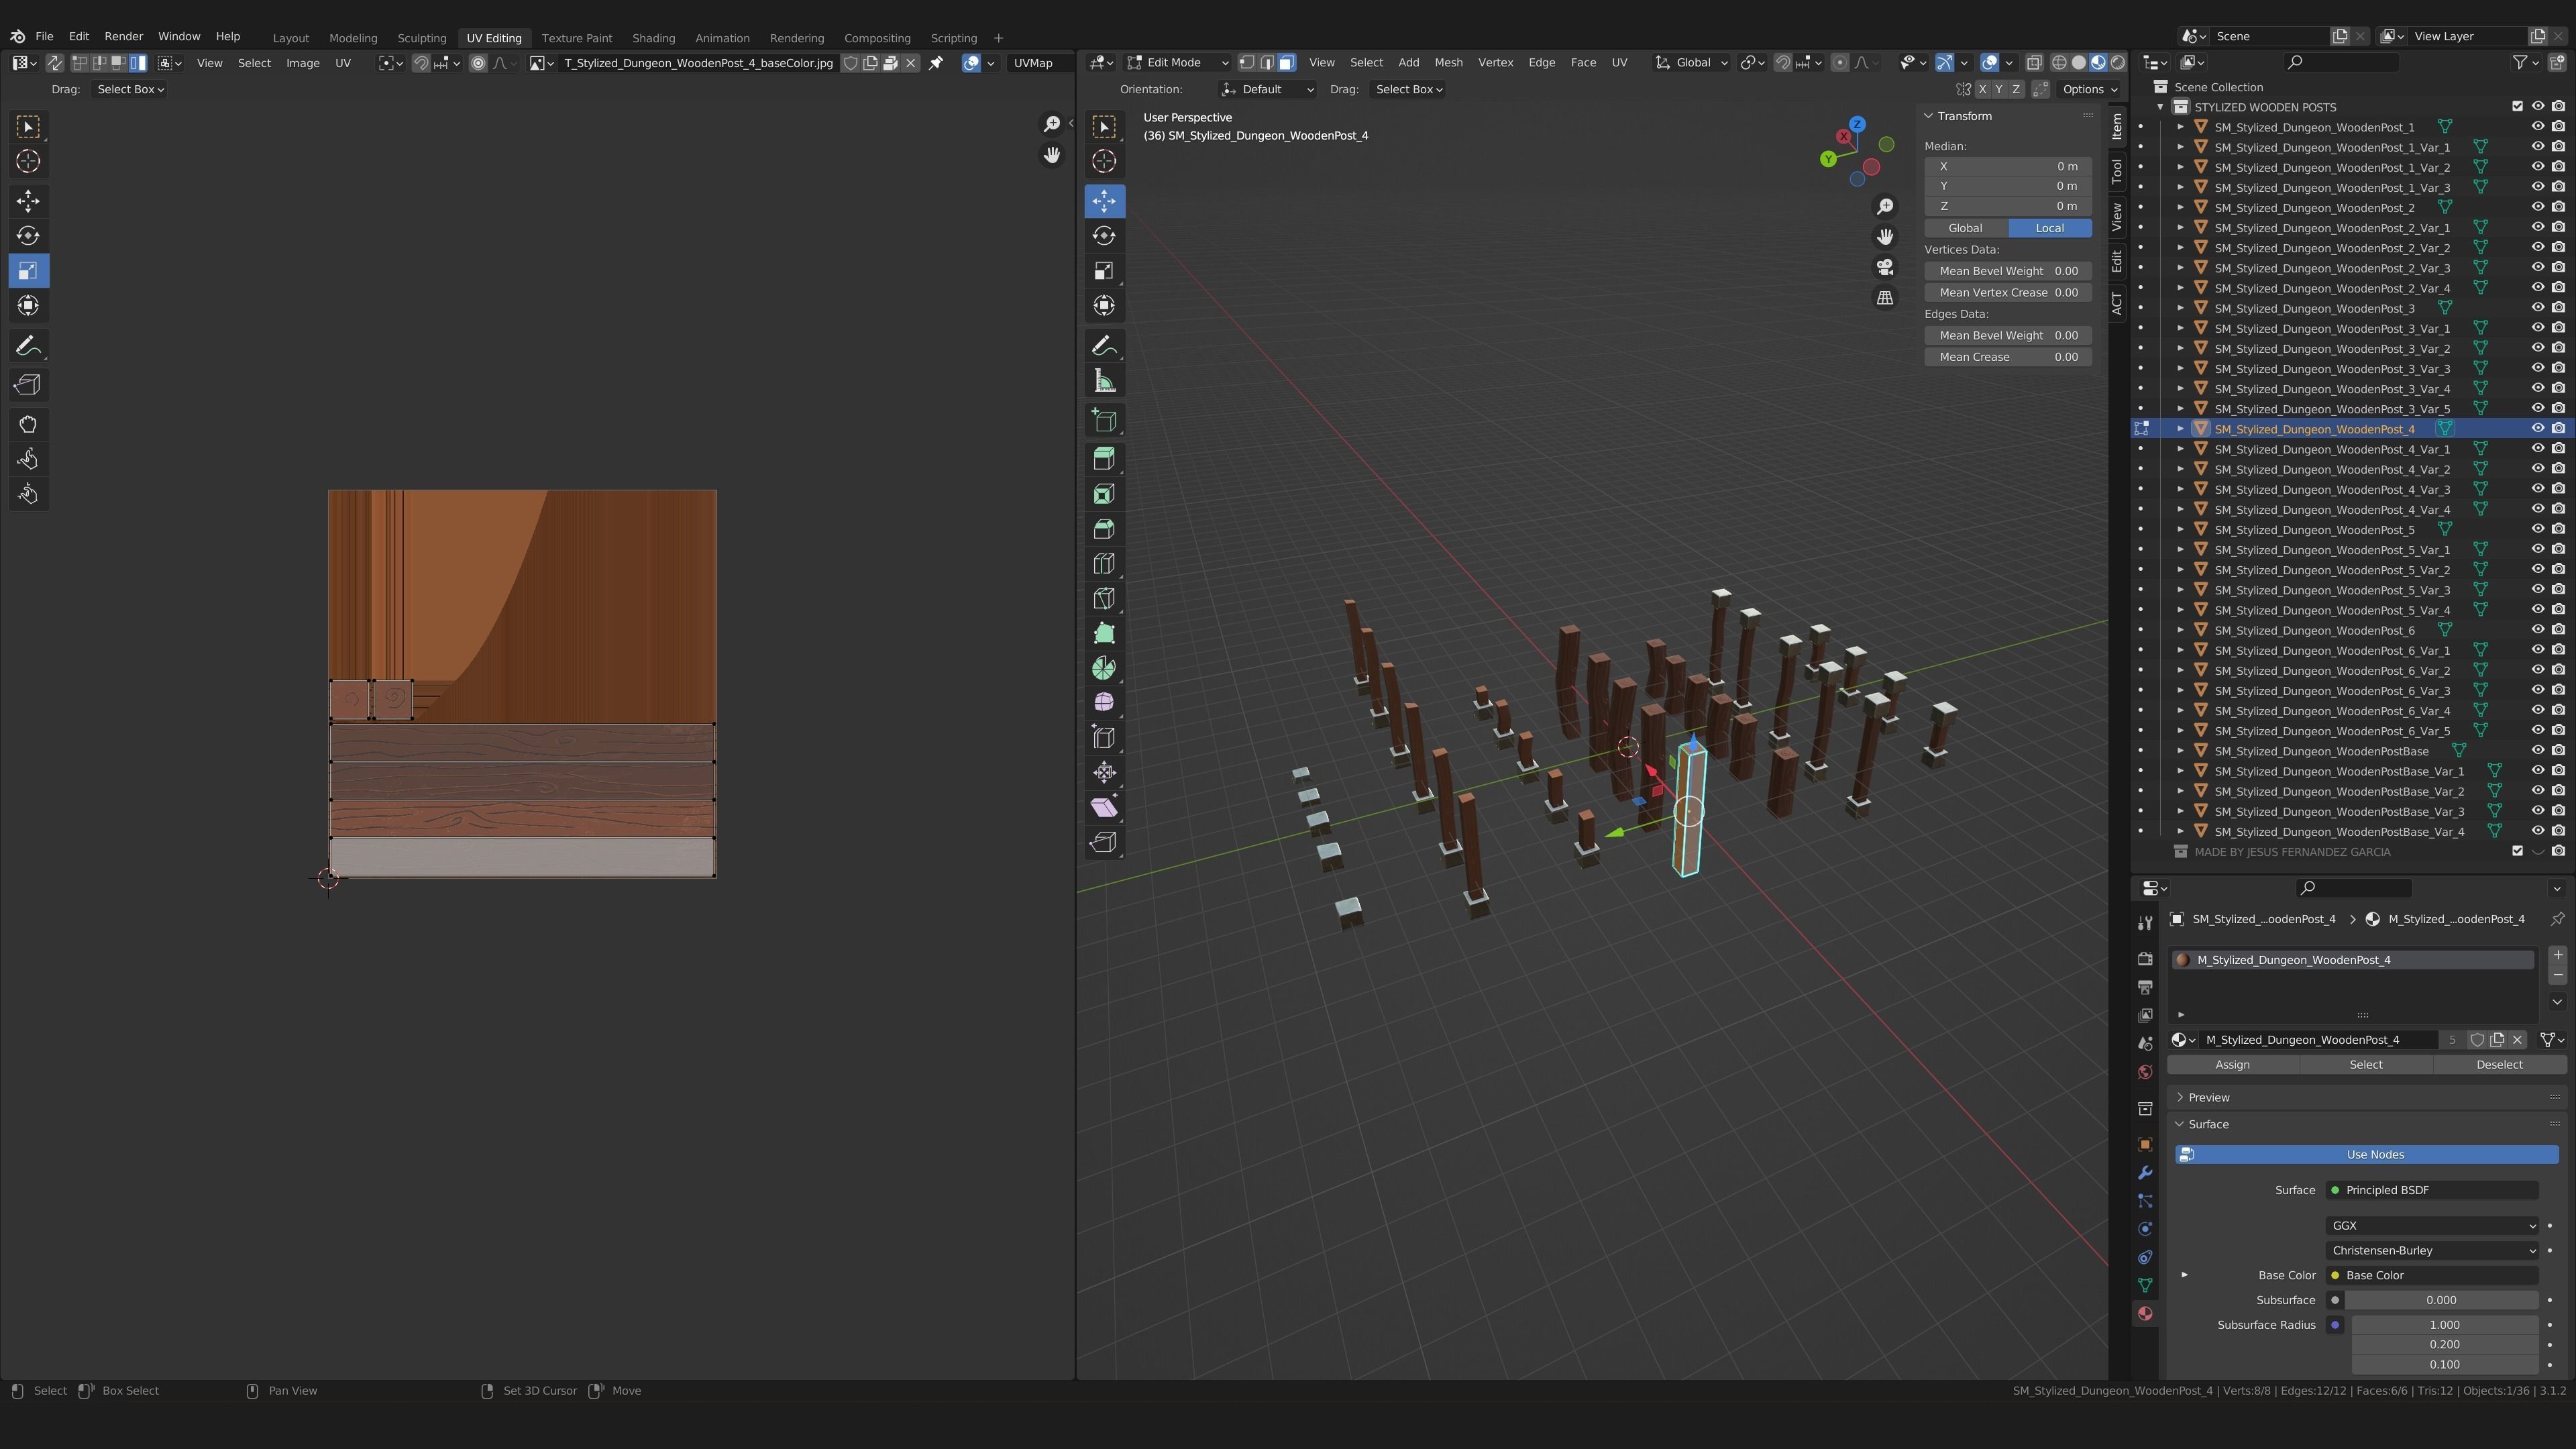The width and height of the screenshot is (2576, 1449).
Task: Open the Christensen-Burley subsurface method dropdown
Action: click(x=2432, y=1251)
